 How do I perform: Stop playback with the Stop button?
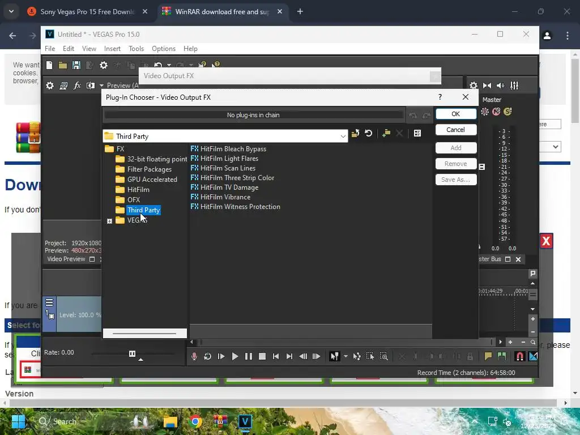[x=262, y=356]
